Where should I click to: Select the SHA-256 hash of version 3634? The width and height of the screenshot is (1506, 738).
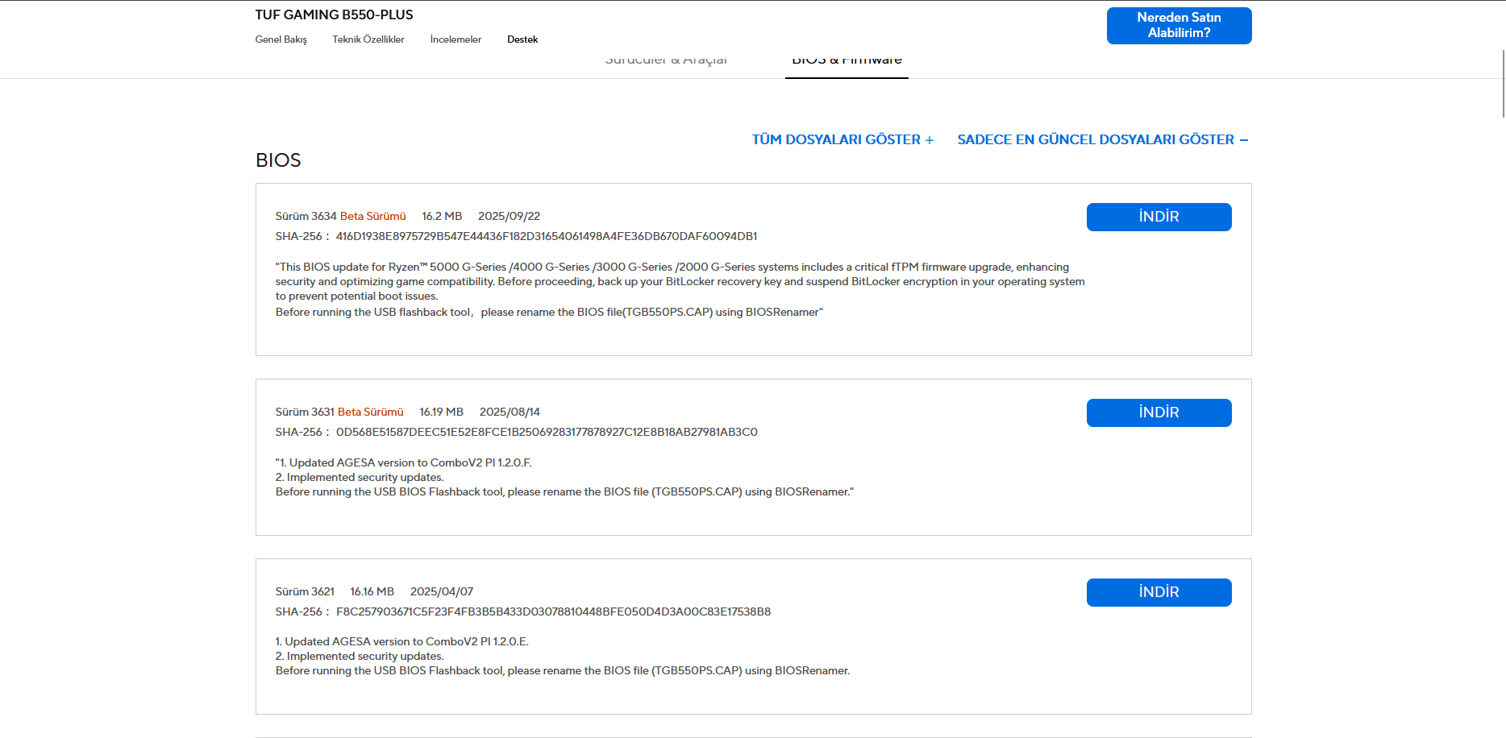click(547, 236)
